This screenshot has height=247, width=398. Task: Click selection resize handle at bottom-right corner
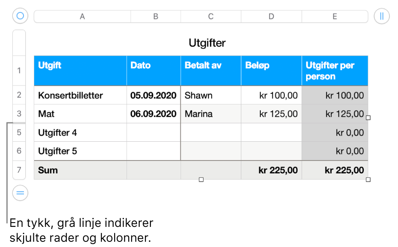coord(368,180)
